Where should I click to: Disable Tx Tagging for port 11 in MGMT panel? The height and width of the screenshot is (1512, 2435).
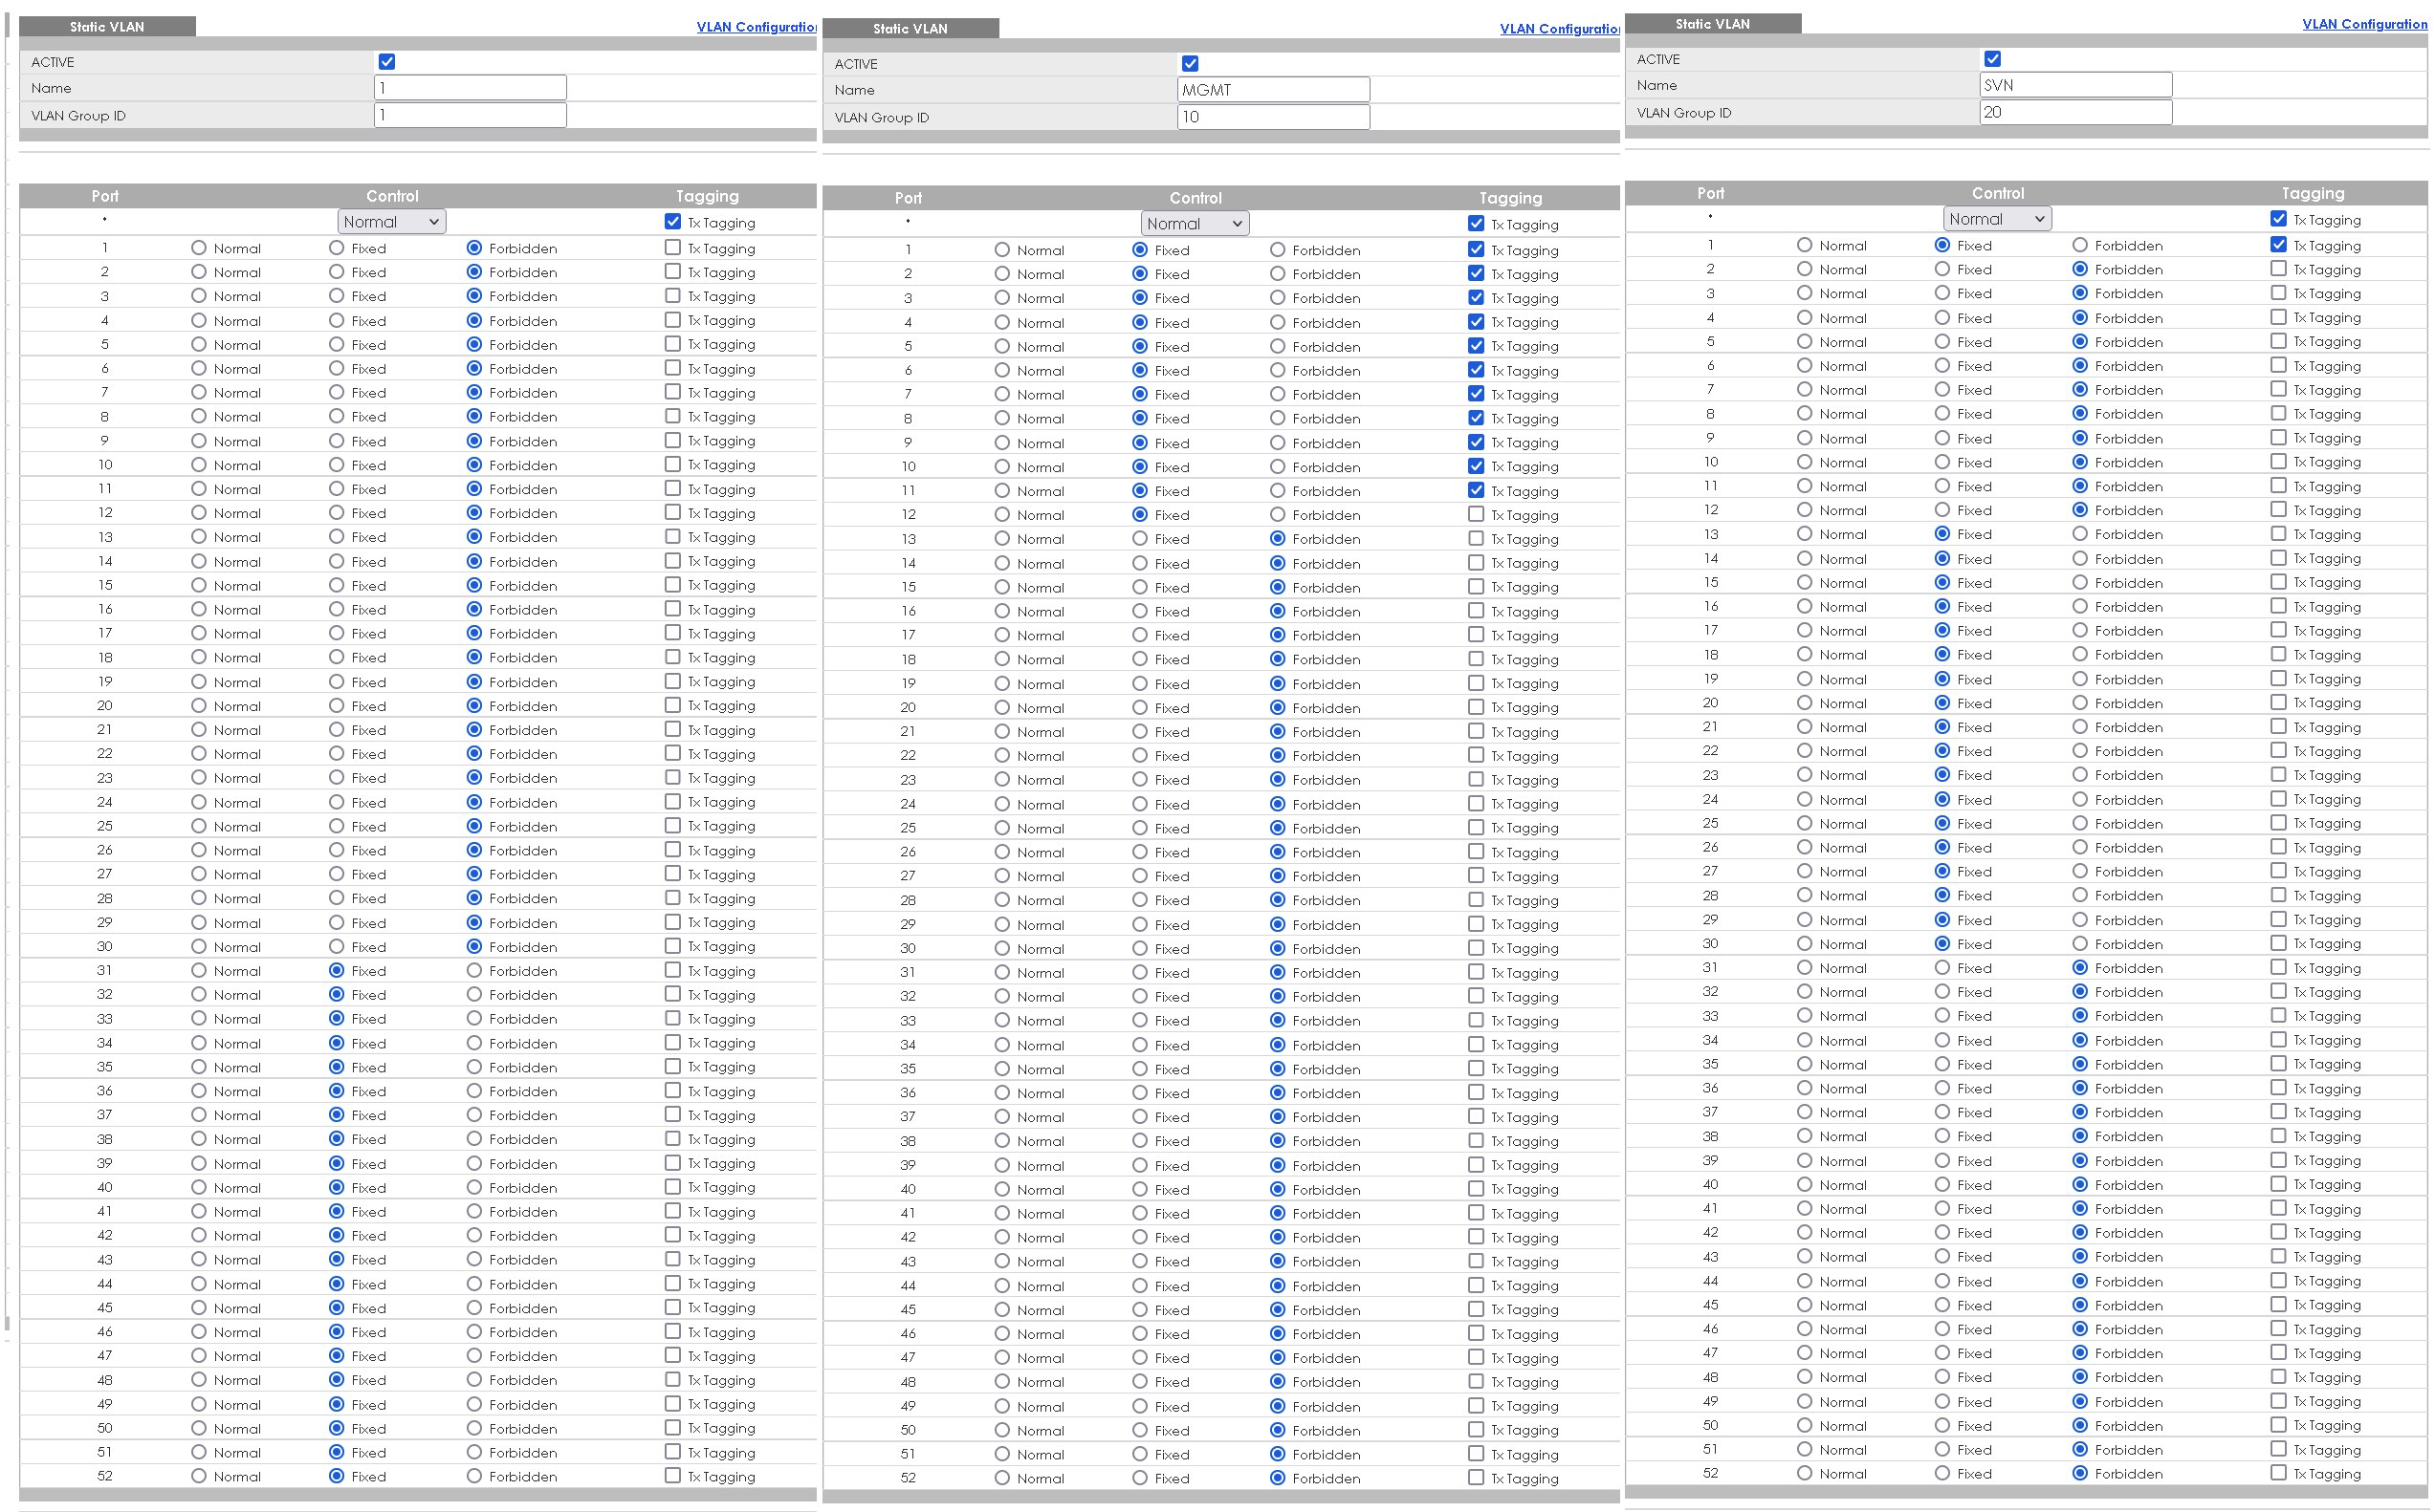pos(1476,490)
